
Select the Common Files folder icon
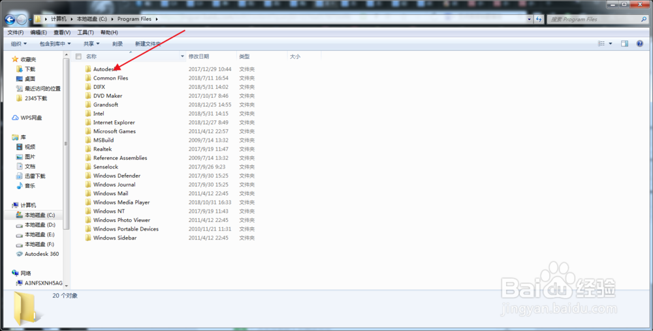coord(88,78)
